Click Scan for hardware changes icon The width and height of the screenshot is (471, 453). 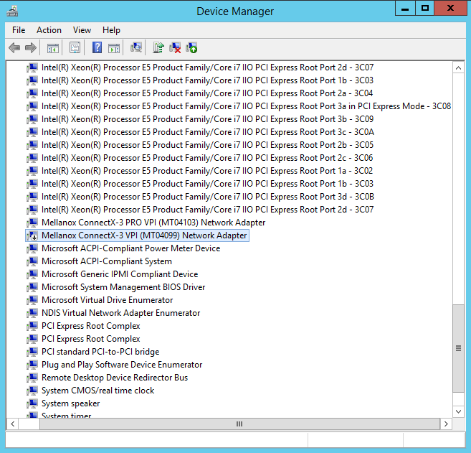[x=136, y=47]
